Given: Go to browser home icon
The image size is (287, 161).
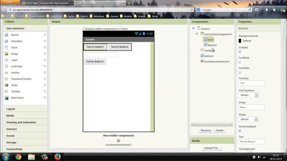Looking at the screenshot, I should (274, 10).
